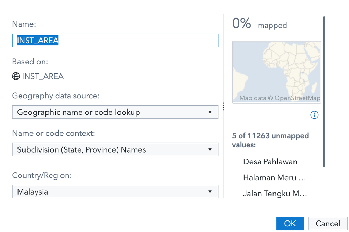Click the globe icon beside INST_AREA

tap(16, 77)
